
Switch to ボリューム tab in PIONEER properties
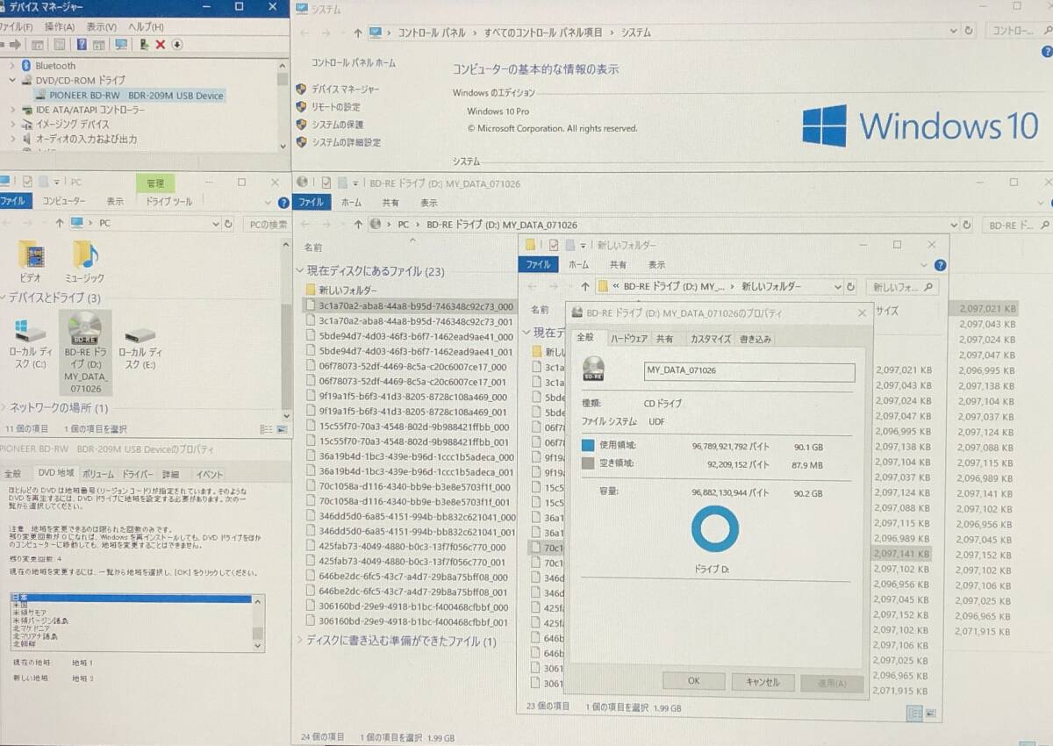point(97,473)
